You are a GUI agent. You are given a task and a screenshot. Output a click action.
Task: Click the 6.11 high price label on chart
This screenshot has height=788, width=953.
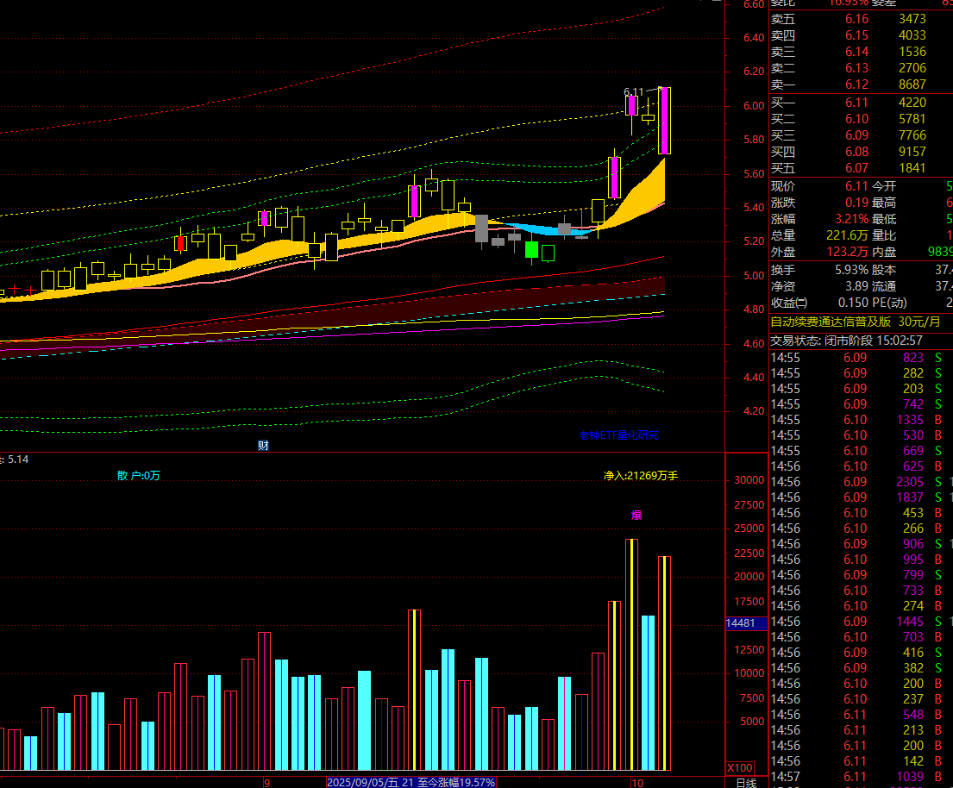click(633, 92)
